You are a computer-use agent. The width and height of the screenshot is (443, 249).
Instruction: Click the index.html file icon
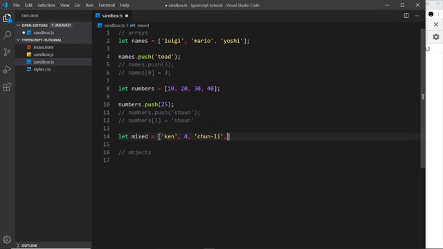pyautogui.click(x=29, y=47)
